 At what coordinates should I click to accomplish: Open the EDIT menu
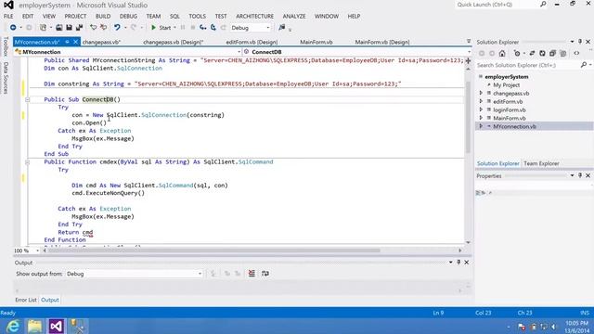click(x=28, y=17)
